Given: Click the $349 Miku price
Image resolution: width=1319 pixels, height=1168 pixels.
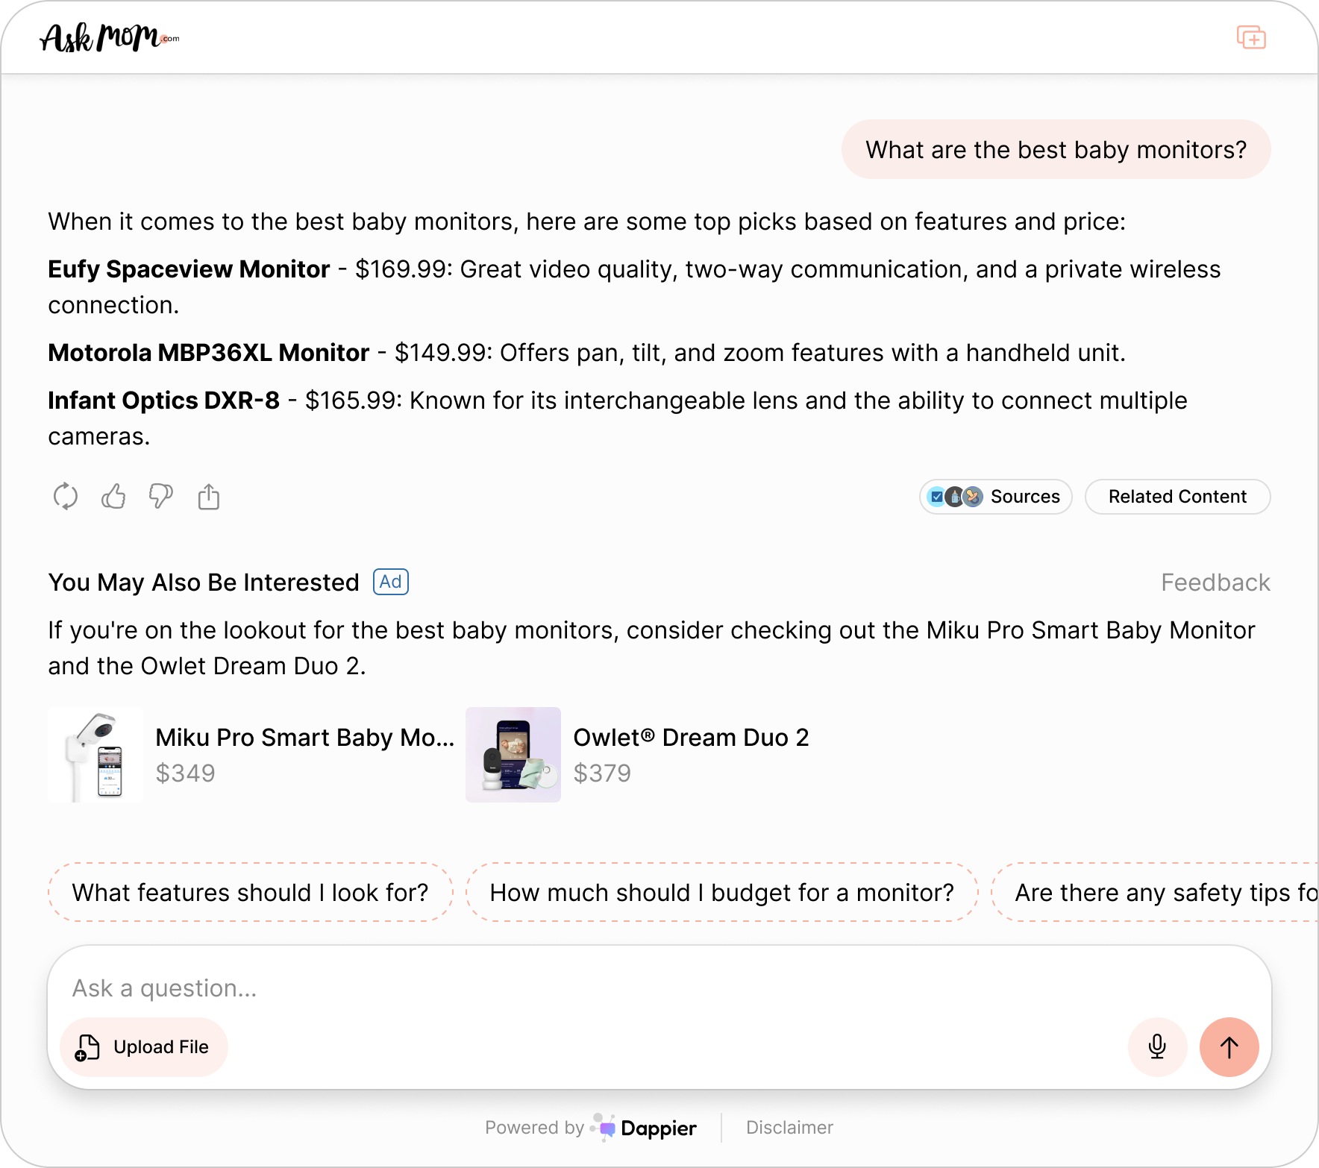Looking at the screenshot, I should pyautogui.click(x=185, y=773).
